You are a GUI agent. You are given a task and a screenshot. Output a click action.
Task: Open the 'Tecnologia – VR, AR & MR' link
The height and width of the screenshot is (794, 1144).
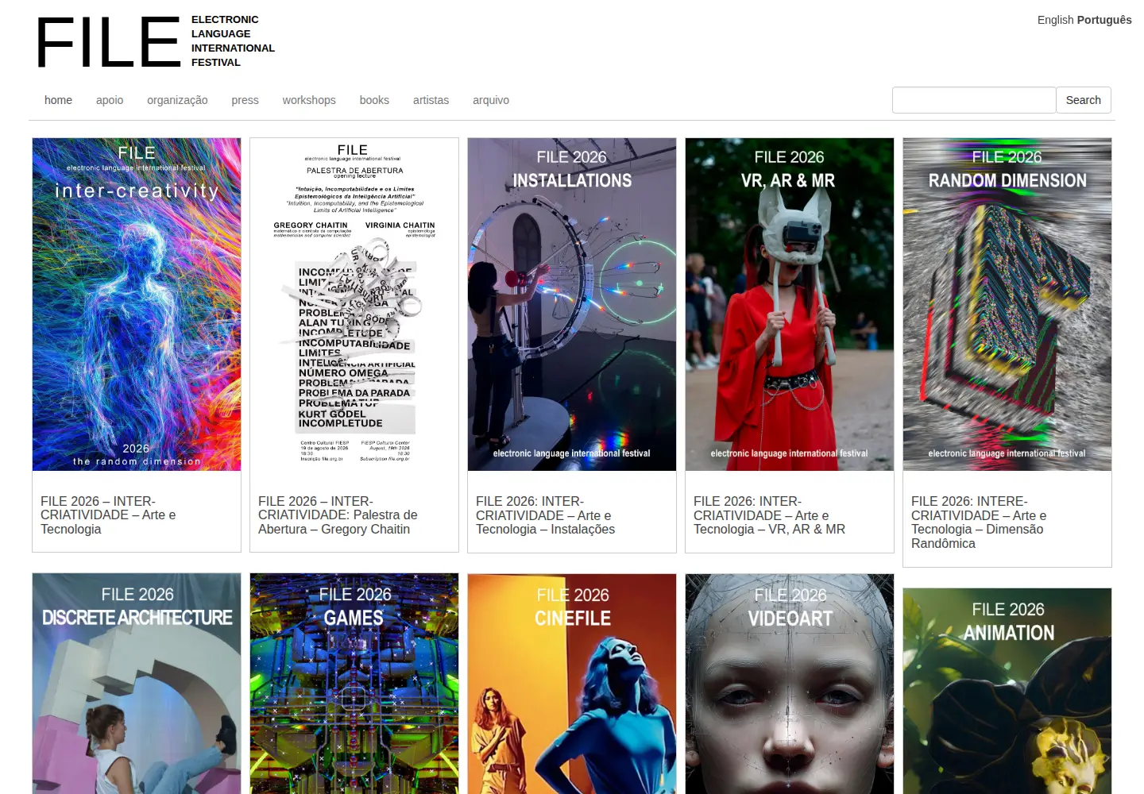(769, 515)
